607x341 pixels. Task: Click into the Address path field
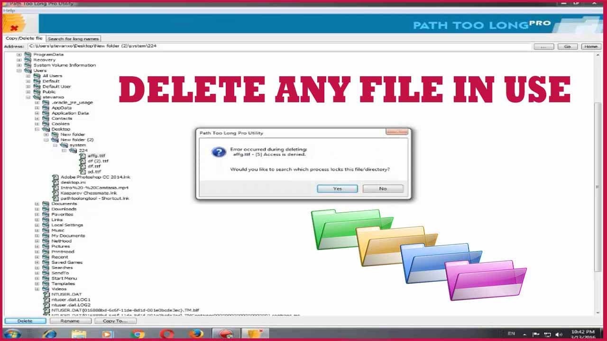click(279, 46)
